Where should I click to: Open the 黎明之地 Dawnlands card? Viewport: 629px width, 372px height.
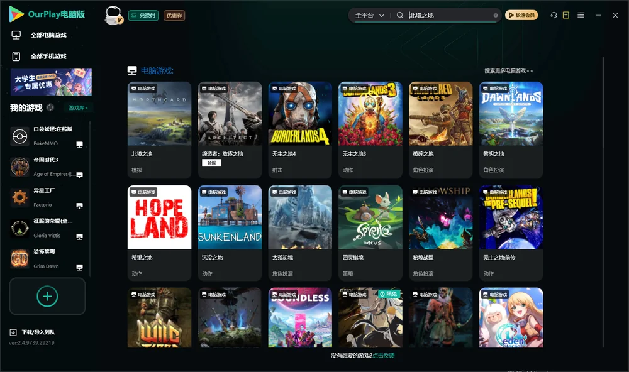pos(511,129)
